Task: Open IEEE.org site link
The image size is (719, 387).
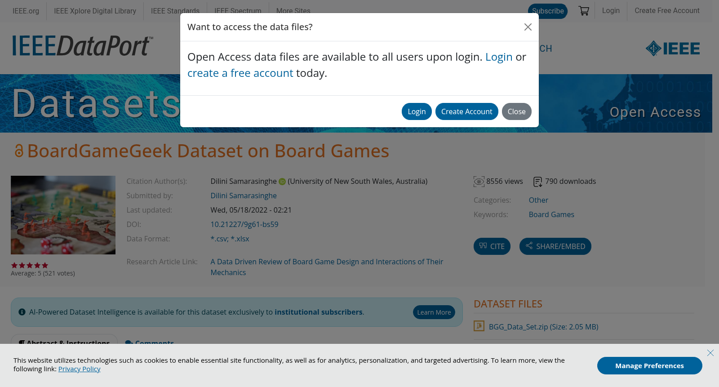Action: [x=26, y=11]
